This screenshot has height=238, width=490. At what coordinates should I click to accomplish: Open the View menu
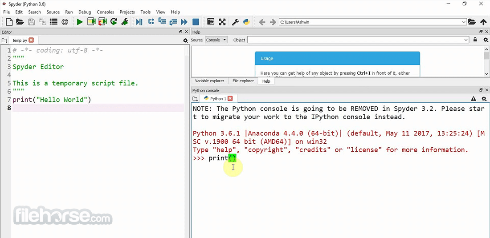point(161,12)
